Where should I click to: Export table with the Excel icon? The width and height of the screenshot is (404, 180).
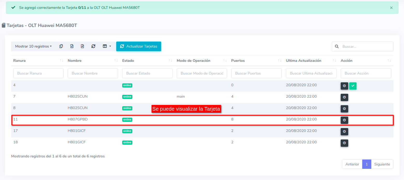click(72, 46)
